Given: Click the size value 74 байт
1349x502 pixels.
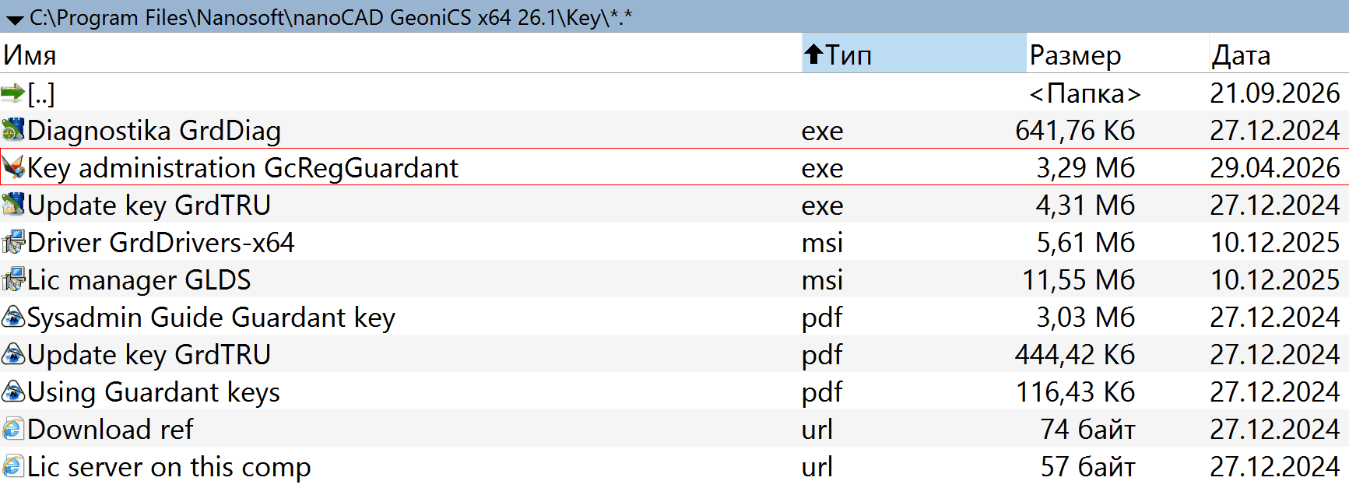Looking at the screenshot, I should point(1088,430).
